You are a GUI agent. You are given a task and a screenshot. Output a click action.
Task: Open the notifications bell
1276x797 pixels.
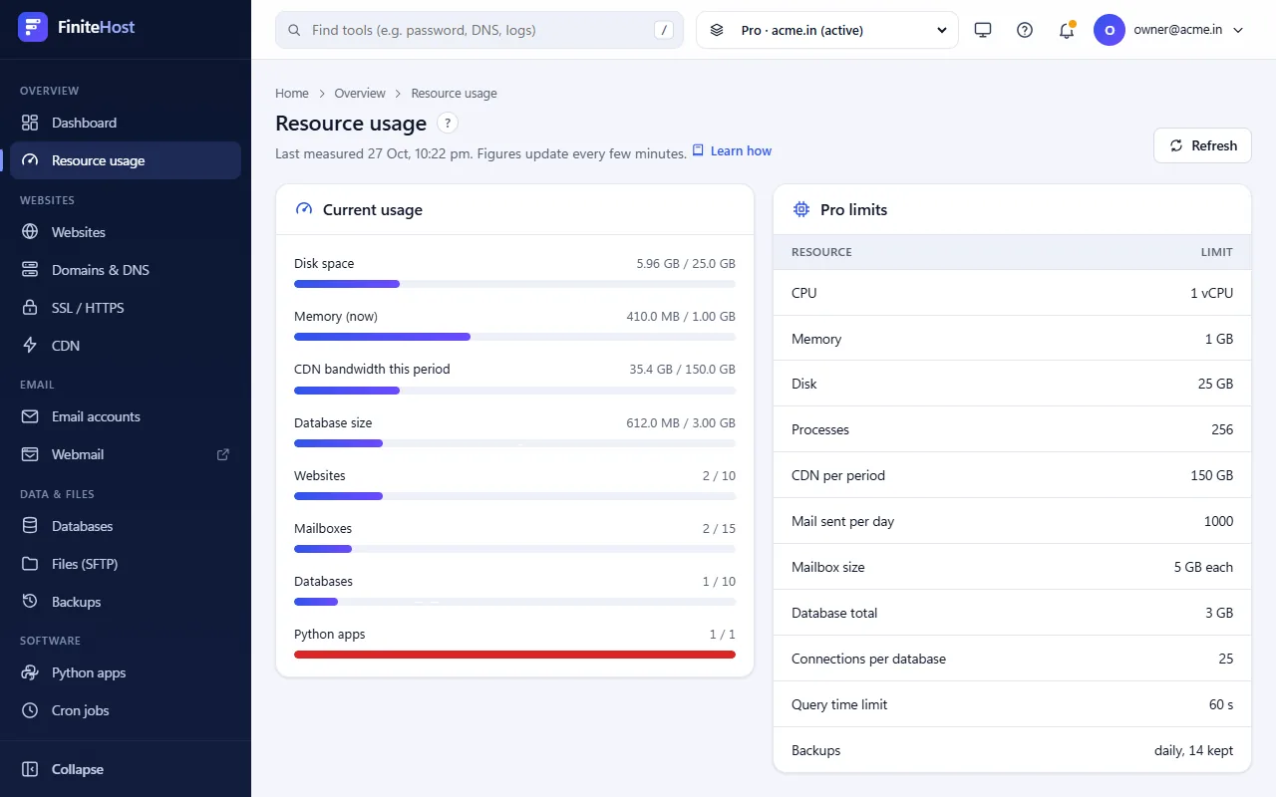(x=1067, y=30)
